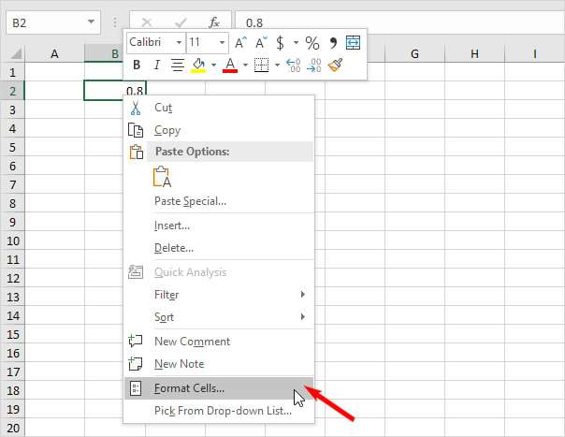Open Paste Special dialog
Viewport: 565px width, 437px height.
219,201
